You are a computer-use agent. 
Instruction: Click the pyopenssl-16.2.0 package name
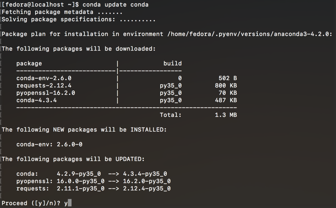click(46, 93)
